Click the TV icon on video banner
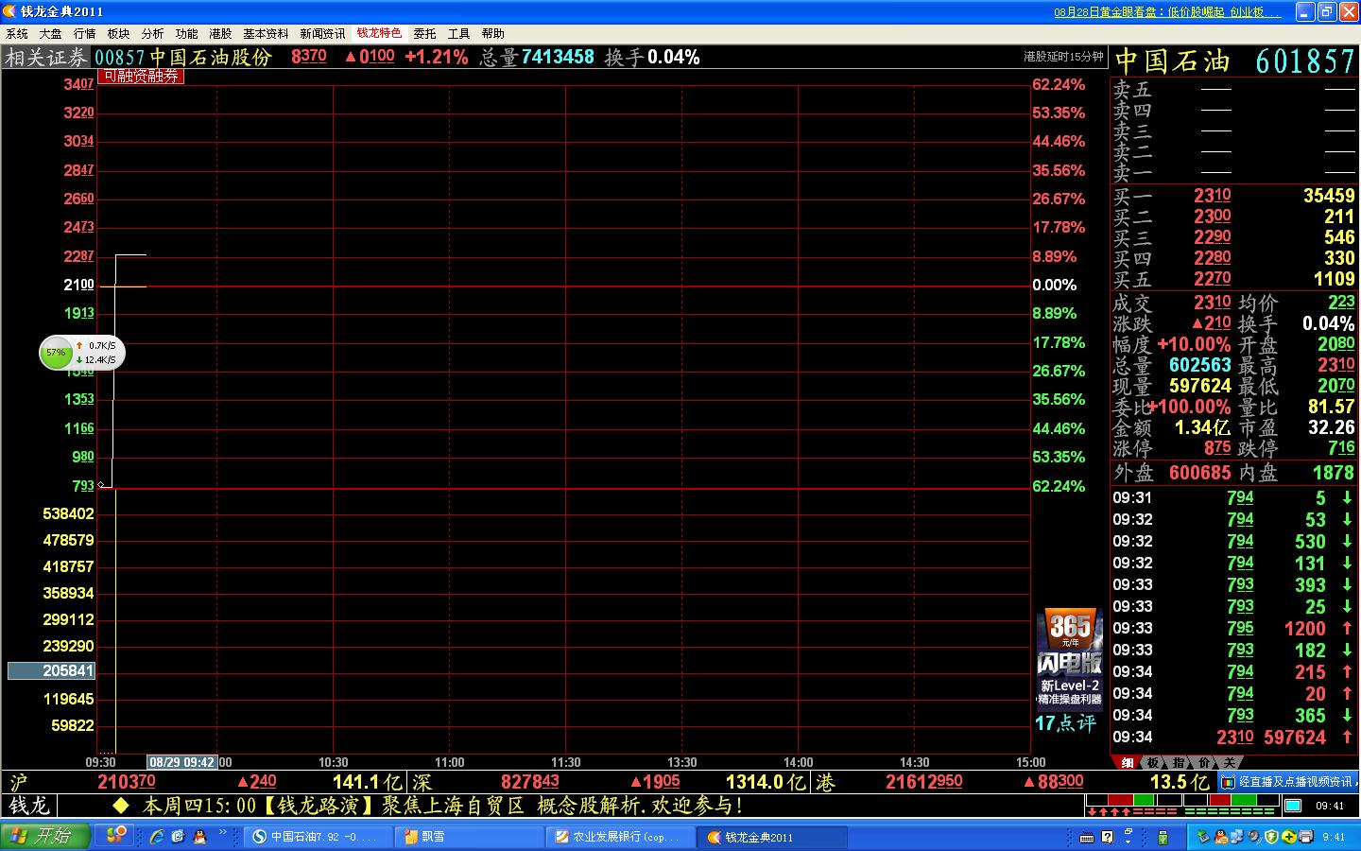This screenshot has height=851, width=1361. [x=1228, y=782]
